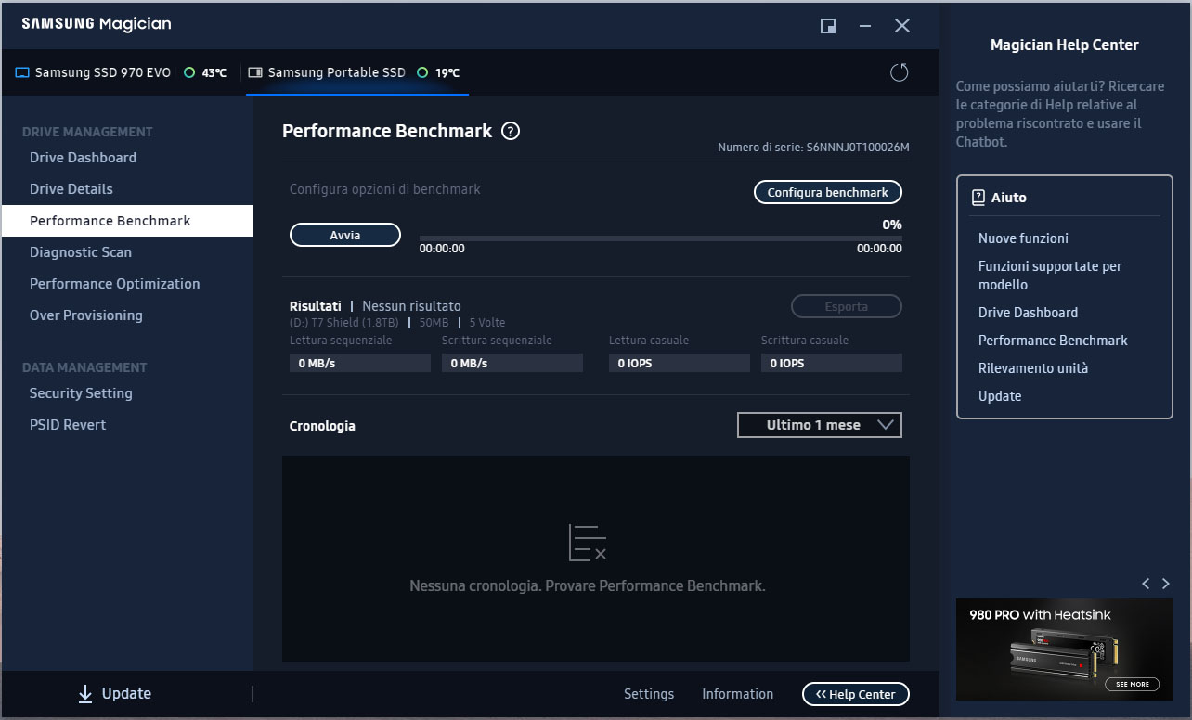This screenshot has height=720, width=1192.
Task: Click the 43°C temperature reading
Action: 214,72
